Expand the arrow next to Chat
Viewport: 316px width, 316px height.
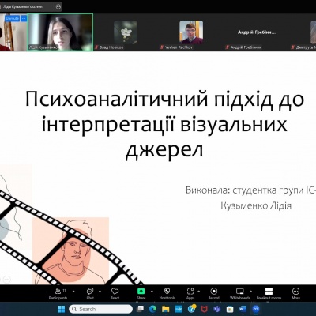100,292
